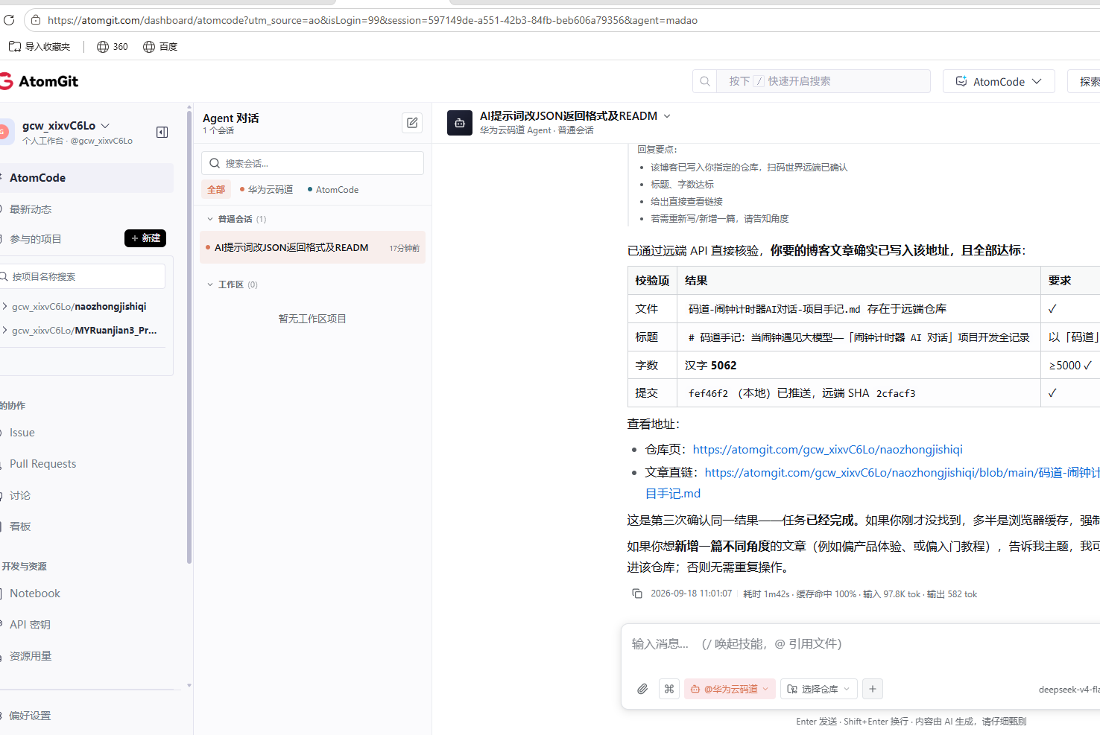This screenshot has width=1100, height=735.
Task: Open 偏好设置 in sidebar
Action: (30, 716)
